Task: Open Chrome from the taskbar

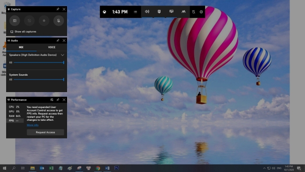Action: coord(98,168)
